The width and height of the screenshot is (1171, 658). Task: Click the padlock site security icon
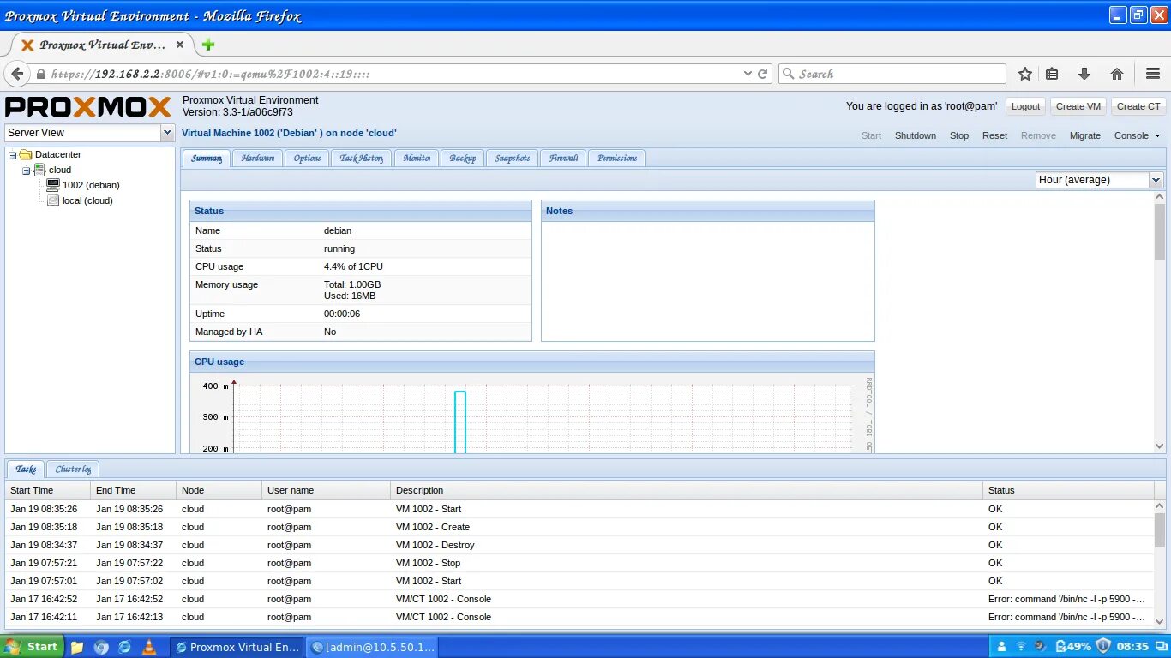point(39,74)
